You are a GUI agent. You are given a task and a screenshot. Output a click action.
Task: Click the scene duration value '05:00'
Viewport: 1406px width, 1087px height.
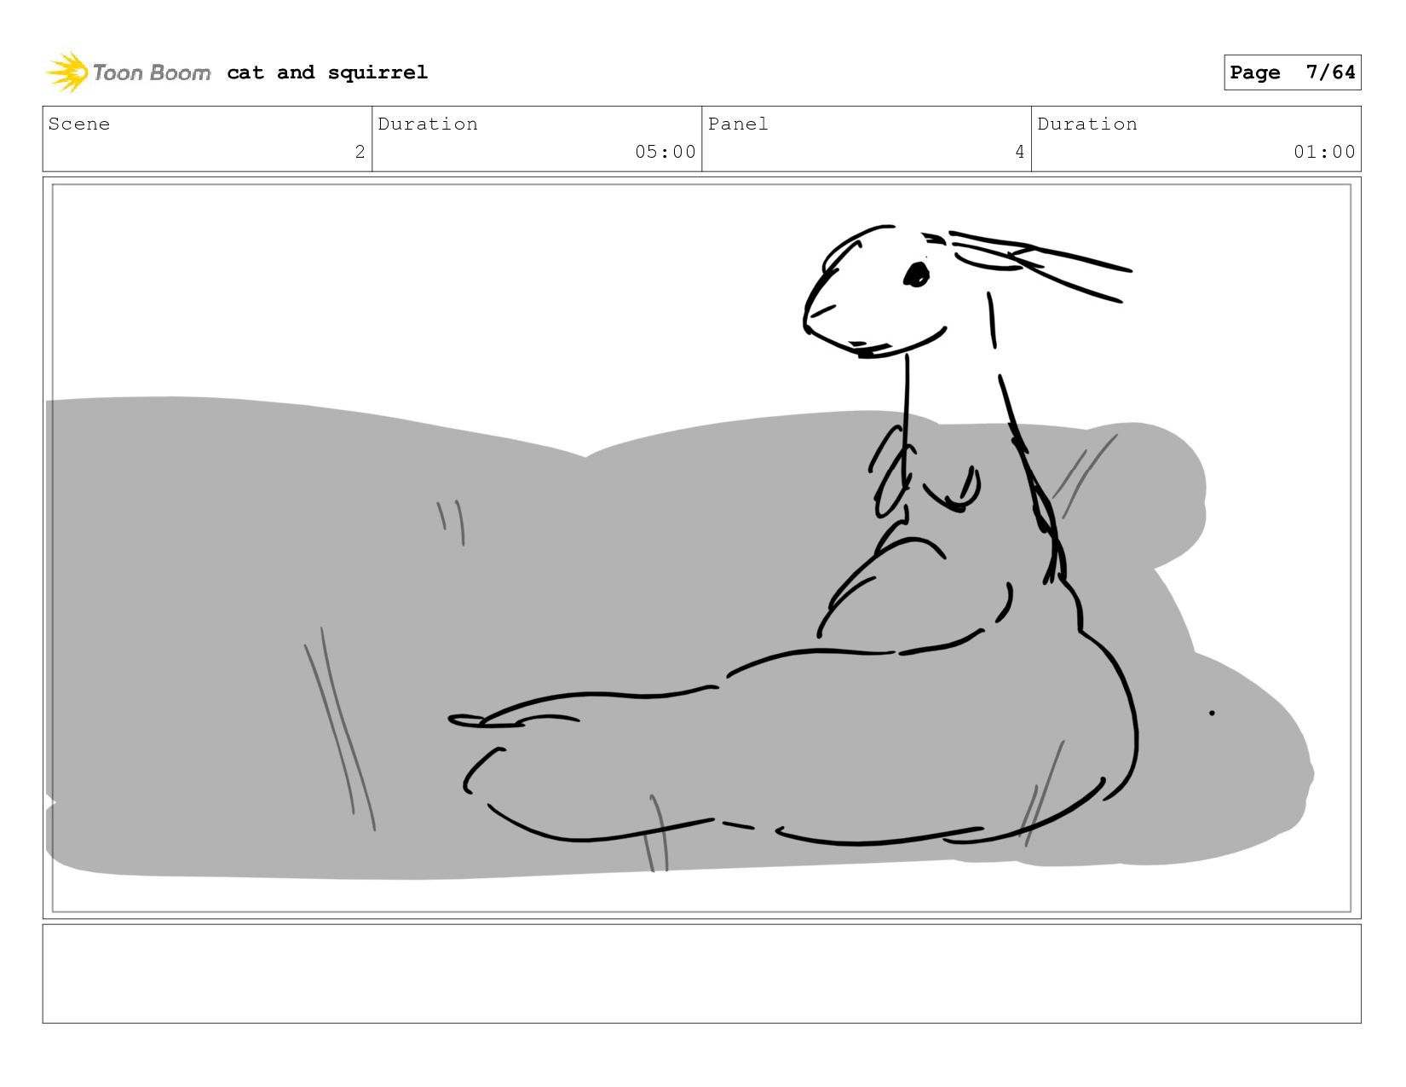tap(665, 152)
